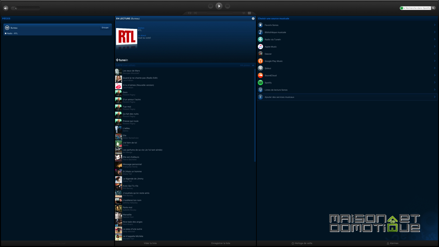The height and width of the screenshot is (247, 439).
Task: Open the equalizer settings icon
Action: [x=249, y=13]
